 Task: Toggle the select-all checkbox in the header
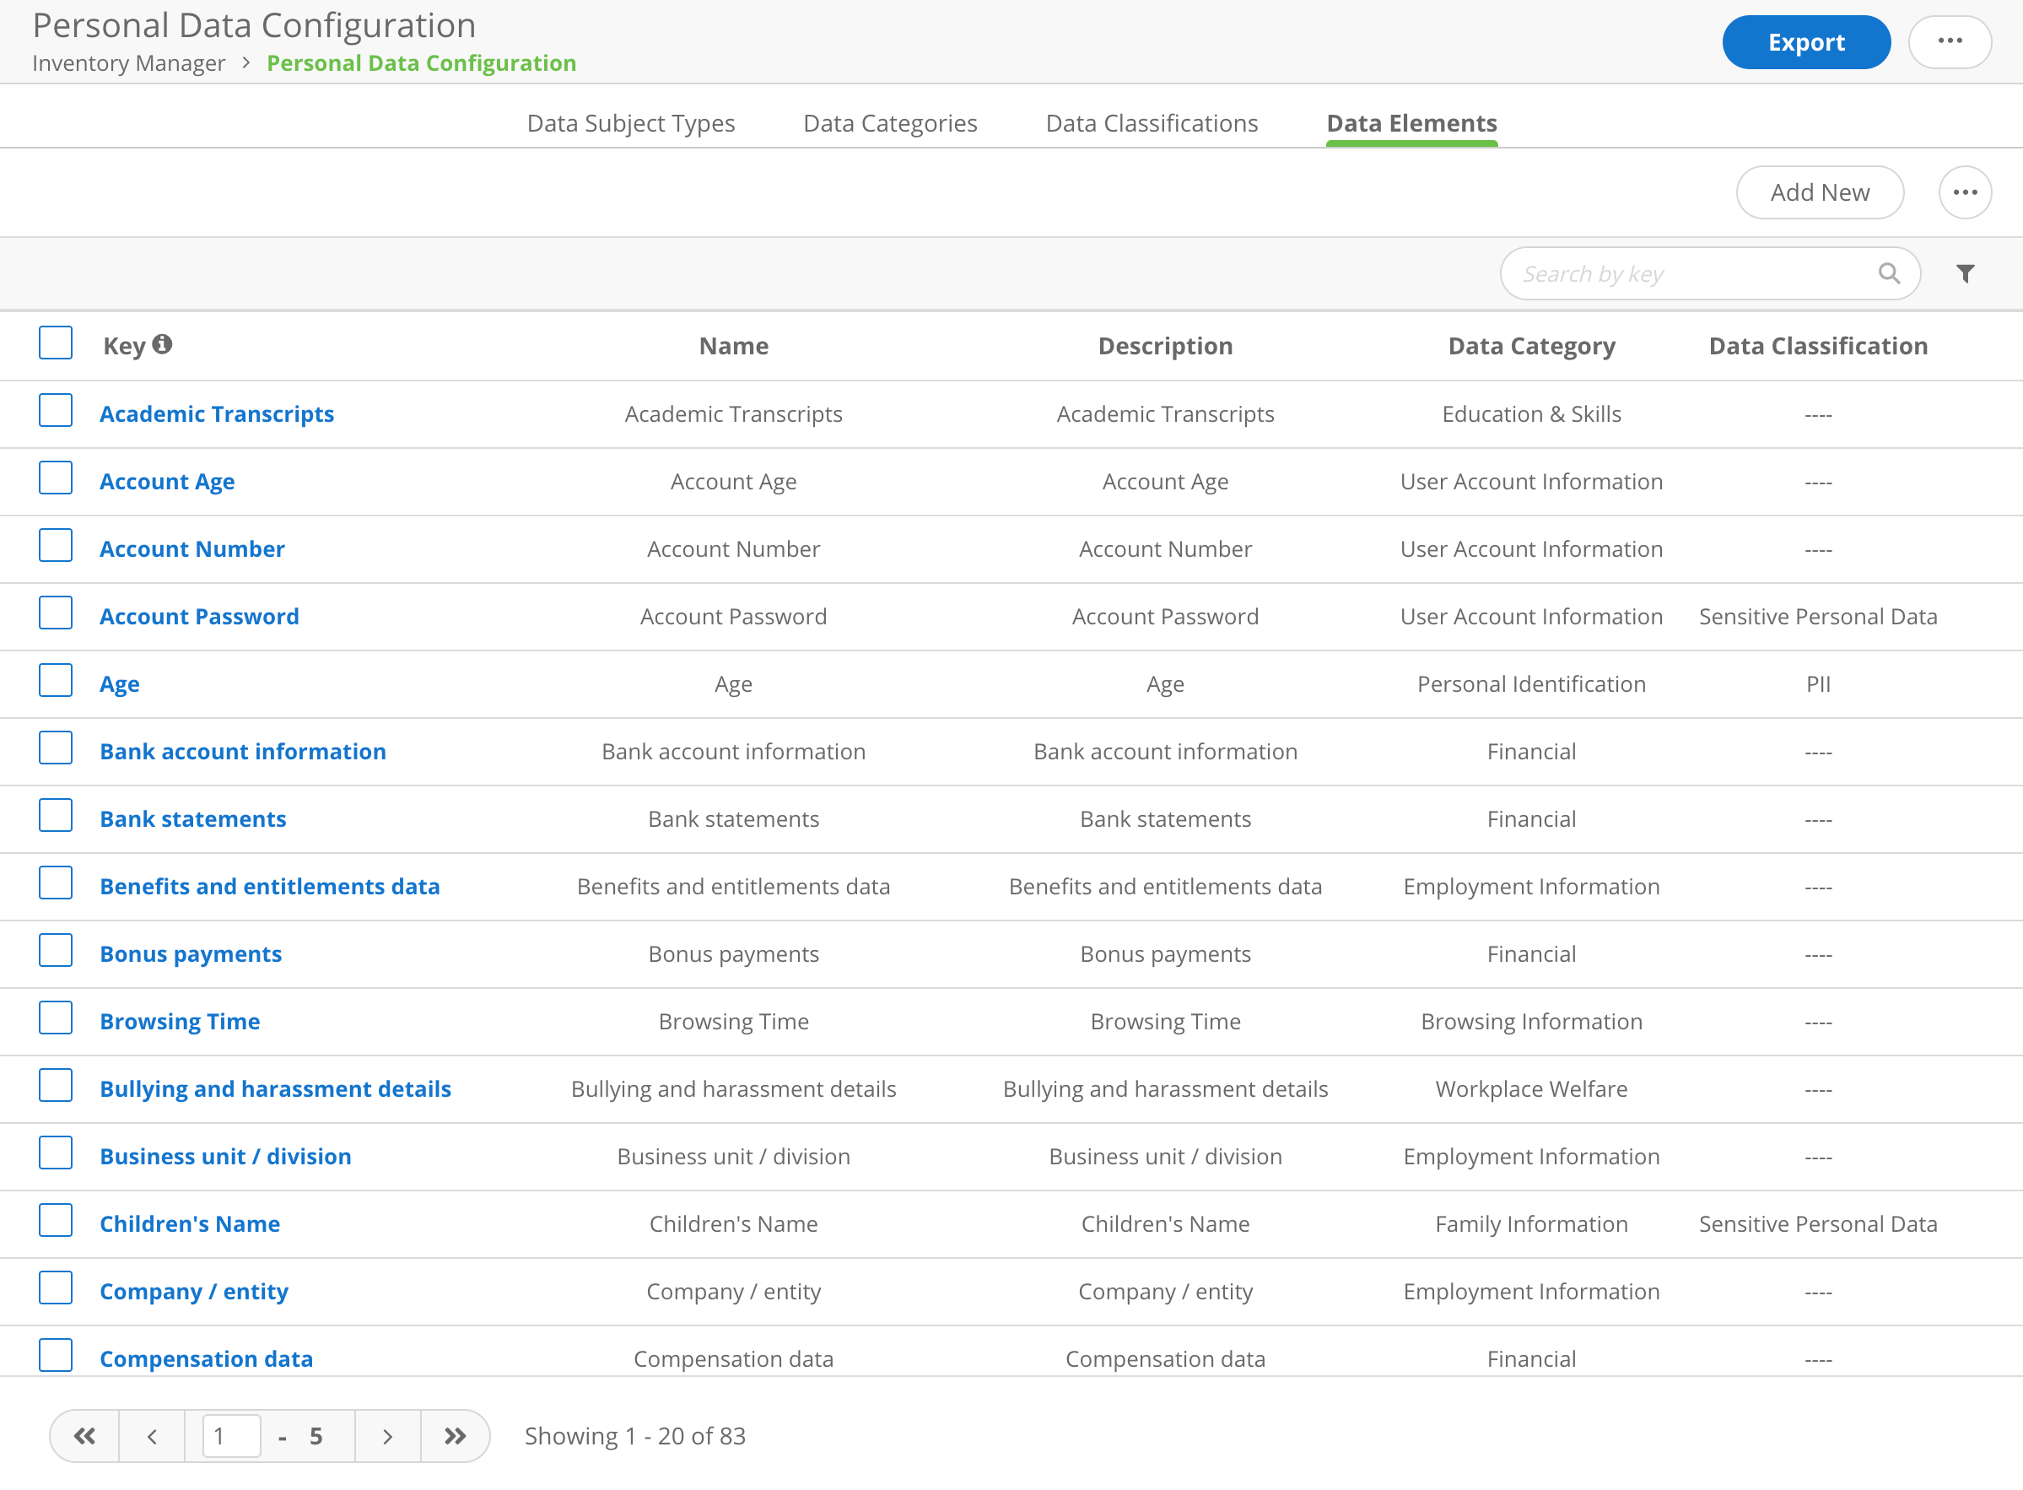pos(55,343)
